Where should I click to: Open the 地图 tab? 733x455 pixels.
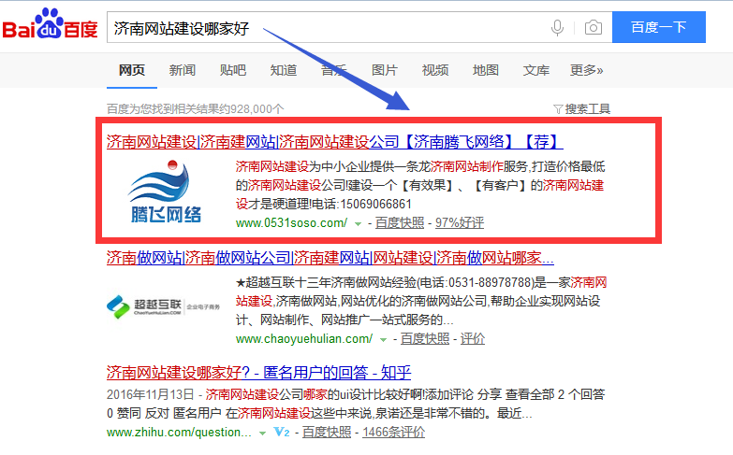click(485, 70)
